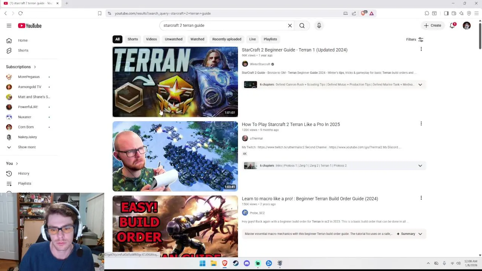This screenshot has width=482, height=271.
Task: Expand chapters for uThermal video
Action: 420,166
